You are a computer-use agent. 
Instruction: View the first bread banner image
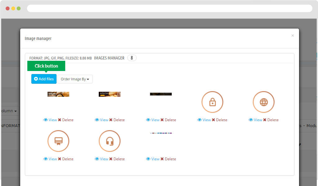50,120
